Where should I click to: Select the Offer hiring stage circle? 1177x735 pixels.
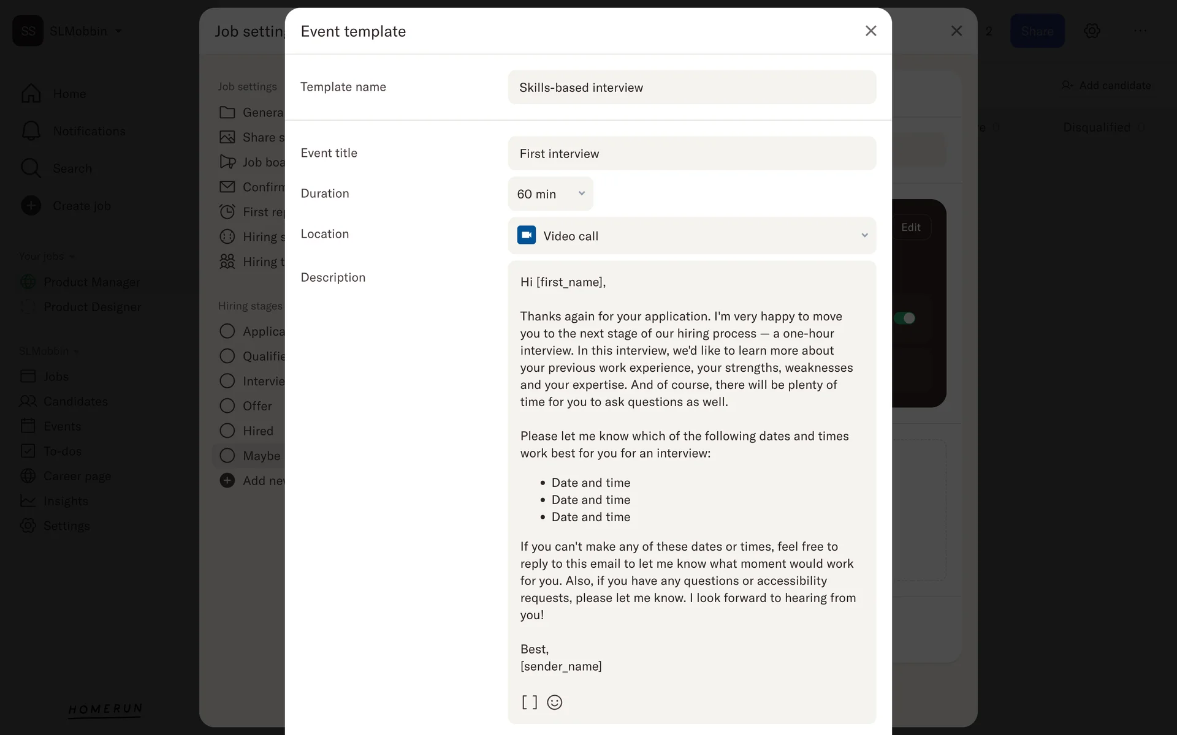coord(227,405)
